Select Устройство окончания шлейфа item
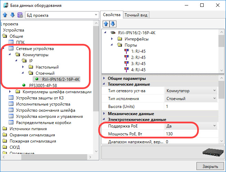Image resolution: width=226 pixels, height=172 pixels. coord(46,110)
